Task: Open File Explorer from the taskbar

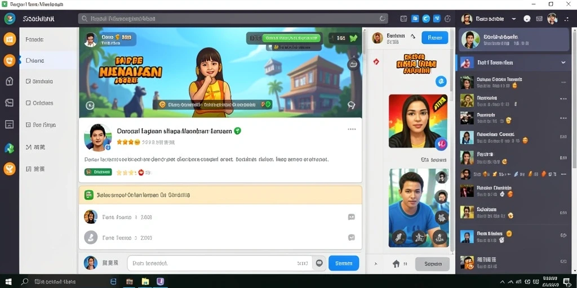Action: (x=145, y=282)
